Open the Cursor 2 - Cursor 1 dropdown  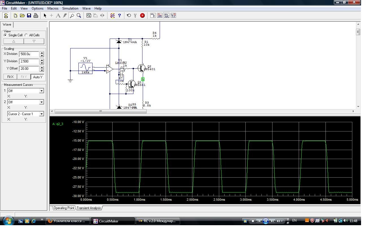coord(41,114)
